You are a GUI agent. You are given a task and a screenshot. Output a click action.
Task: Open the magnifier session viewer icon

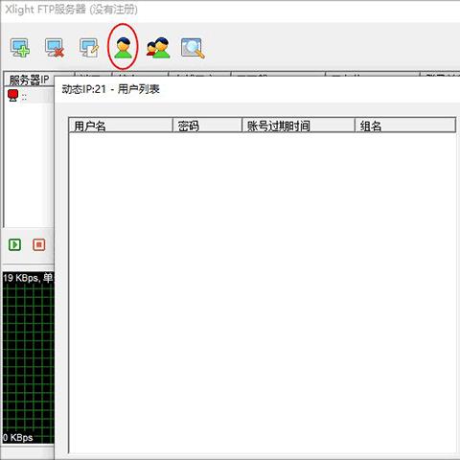193,48
